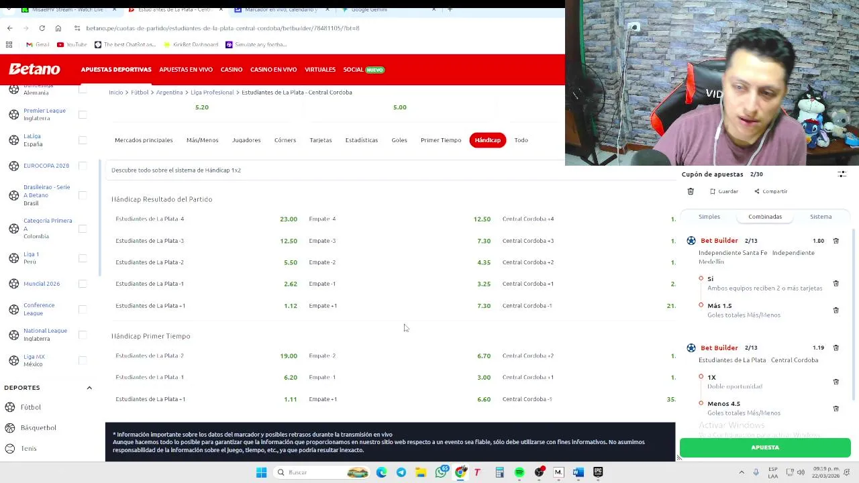Switch to Tarjetas market tab
Image resolution: width=859 pixels, height=483 pixels.
tap(321, 140)
